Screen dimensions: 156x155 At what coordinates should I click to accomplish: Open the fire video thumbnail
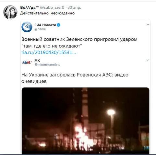85,121
